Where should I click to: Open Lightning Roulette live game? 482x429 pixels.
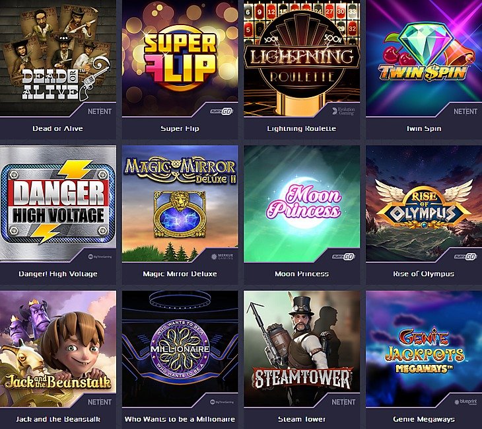302,58
